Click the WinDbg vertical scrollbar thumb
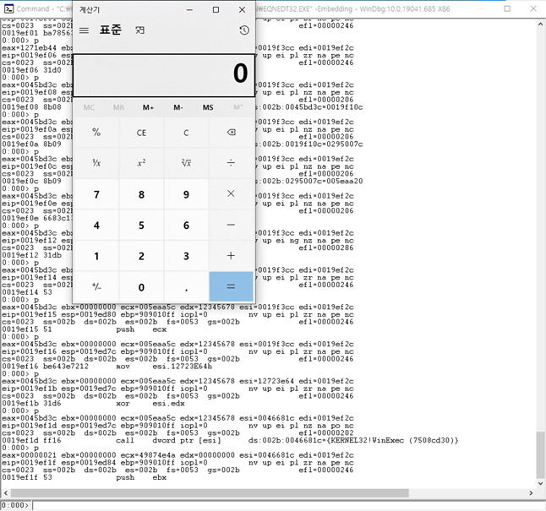This screenshot has width=546, height=511. (540, 455)
